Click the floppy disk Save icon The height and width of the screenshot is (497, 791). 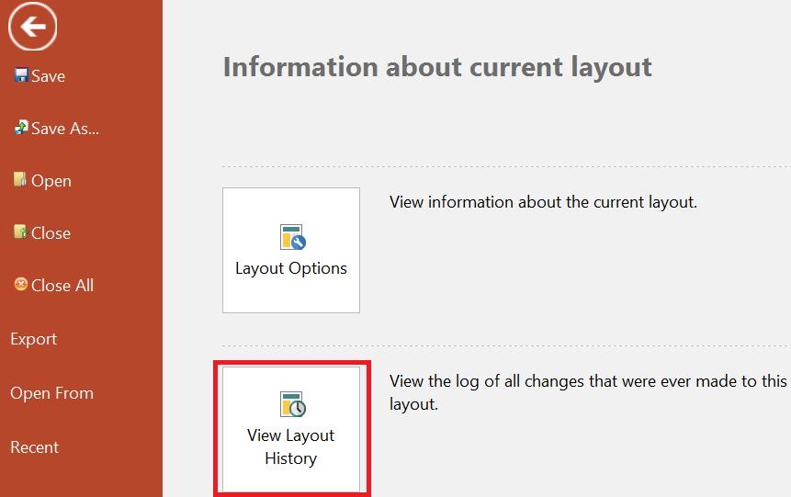20,75
